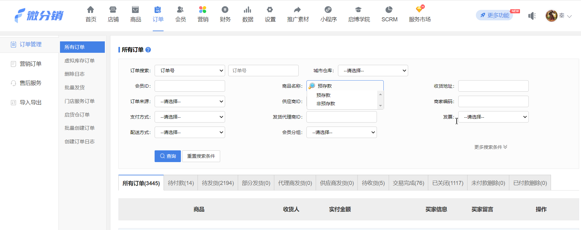581x230 pixels.
Task: Choose 非预存款 from the suggestion list
Action: pyautogui.click(x=326, y=104)
